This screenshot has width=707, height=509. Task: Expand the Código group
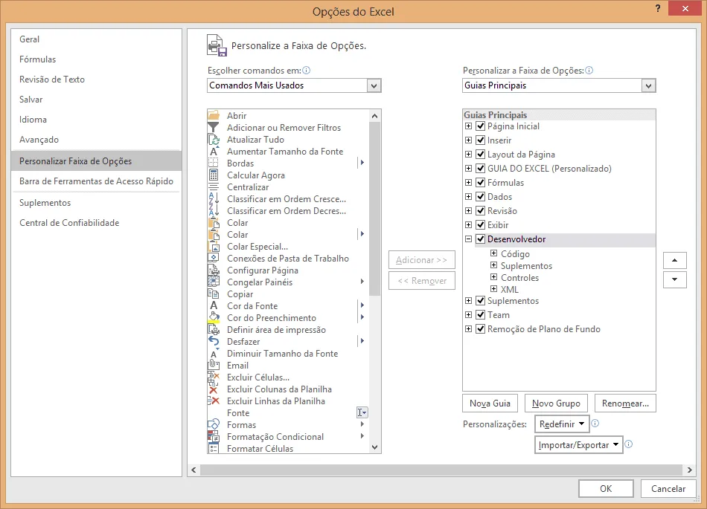coord(493,253)
